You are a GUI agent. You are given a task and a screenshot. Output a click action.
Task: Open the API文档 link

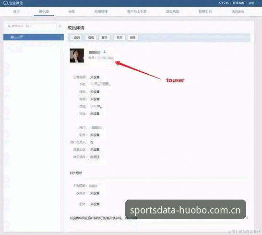pyautogui.click(x=224, y=3)
